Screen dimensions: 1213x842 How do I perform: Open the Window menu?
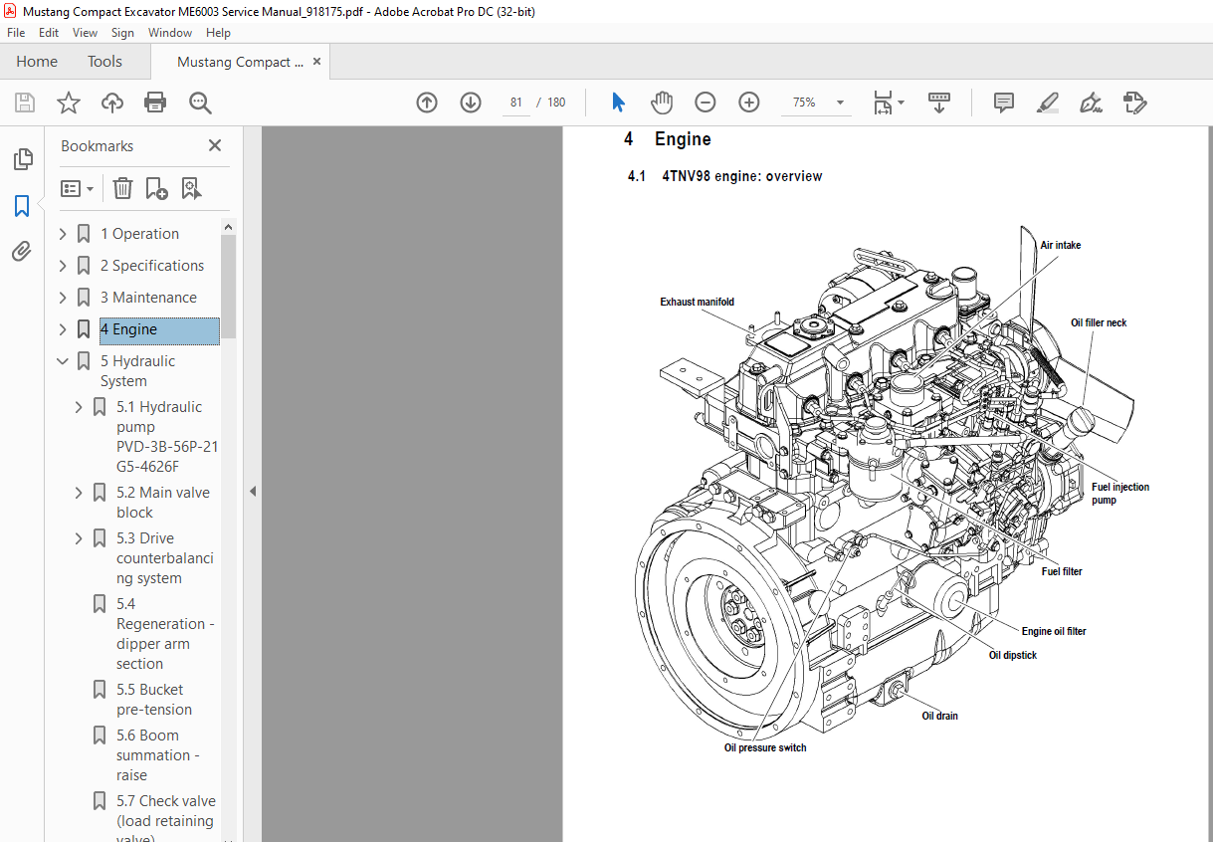tap(170, 33)
